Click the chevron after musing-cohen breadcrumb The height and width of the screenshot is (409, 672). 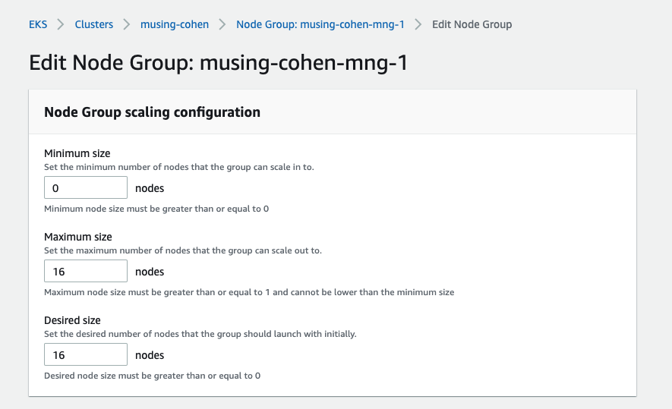point(222,24)
